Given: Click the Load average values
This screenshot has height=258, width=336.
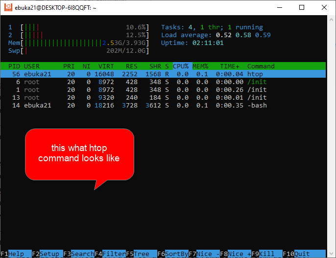Looking at the screenshot, I should (243, 35).
